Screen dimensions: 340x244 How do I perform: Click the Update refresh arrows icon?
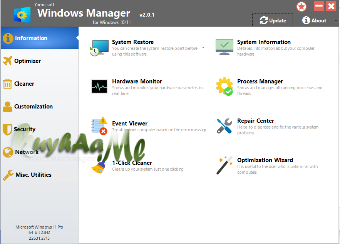(x=264, y=20)
